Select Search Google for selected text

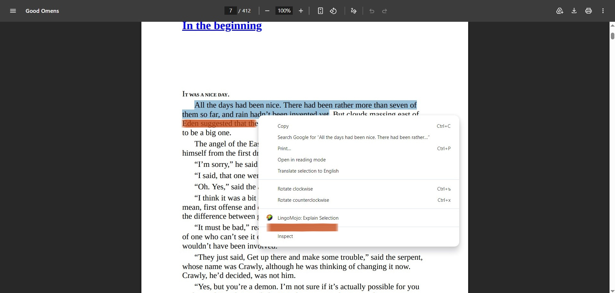pos(359,137)
